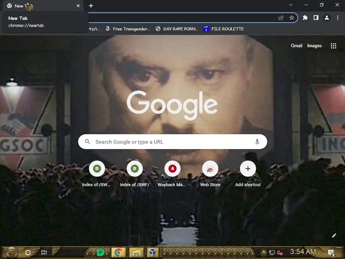Screen dimensions: 345x259
Task: Open File Explorer from the taskbar
Action: coord(136,252)
